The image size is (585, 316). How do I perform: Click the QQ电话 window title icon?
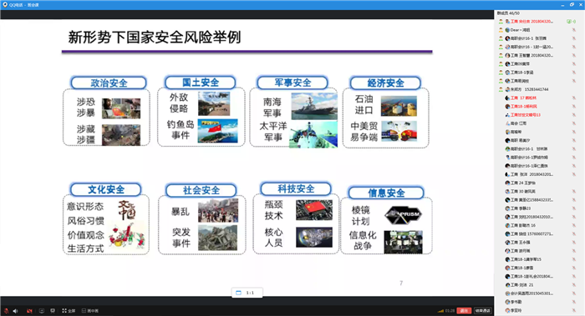pos(5,5)
